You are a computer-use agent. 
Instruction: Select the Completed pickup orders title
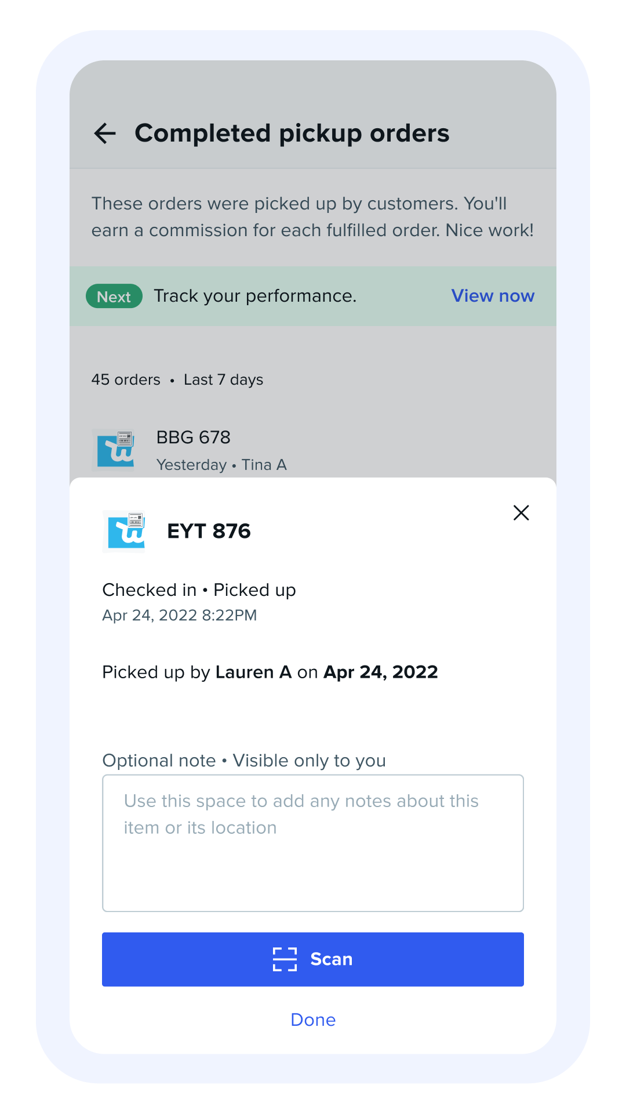click(292, 133)
